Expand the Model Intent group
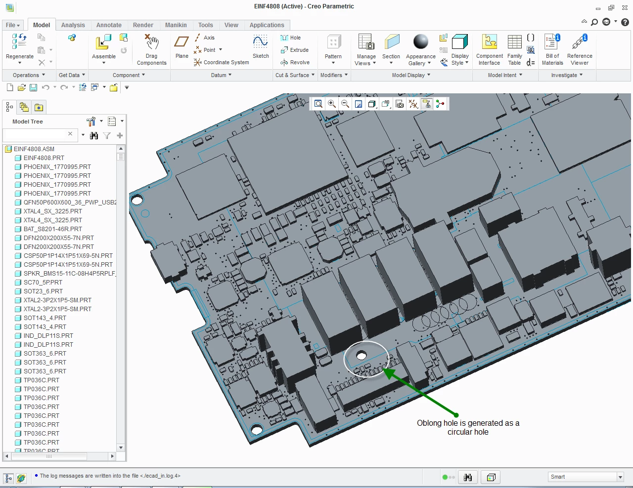This screenshot has width=633, height=488. click(505, 75)
